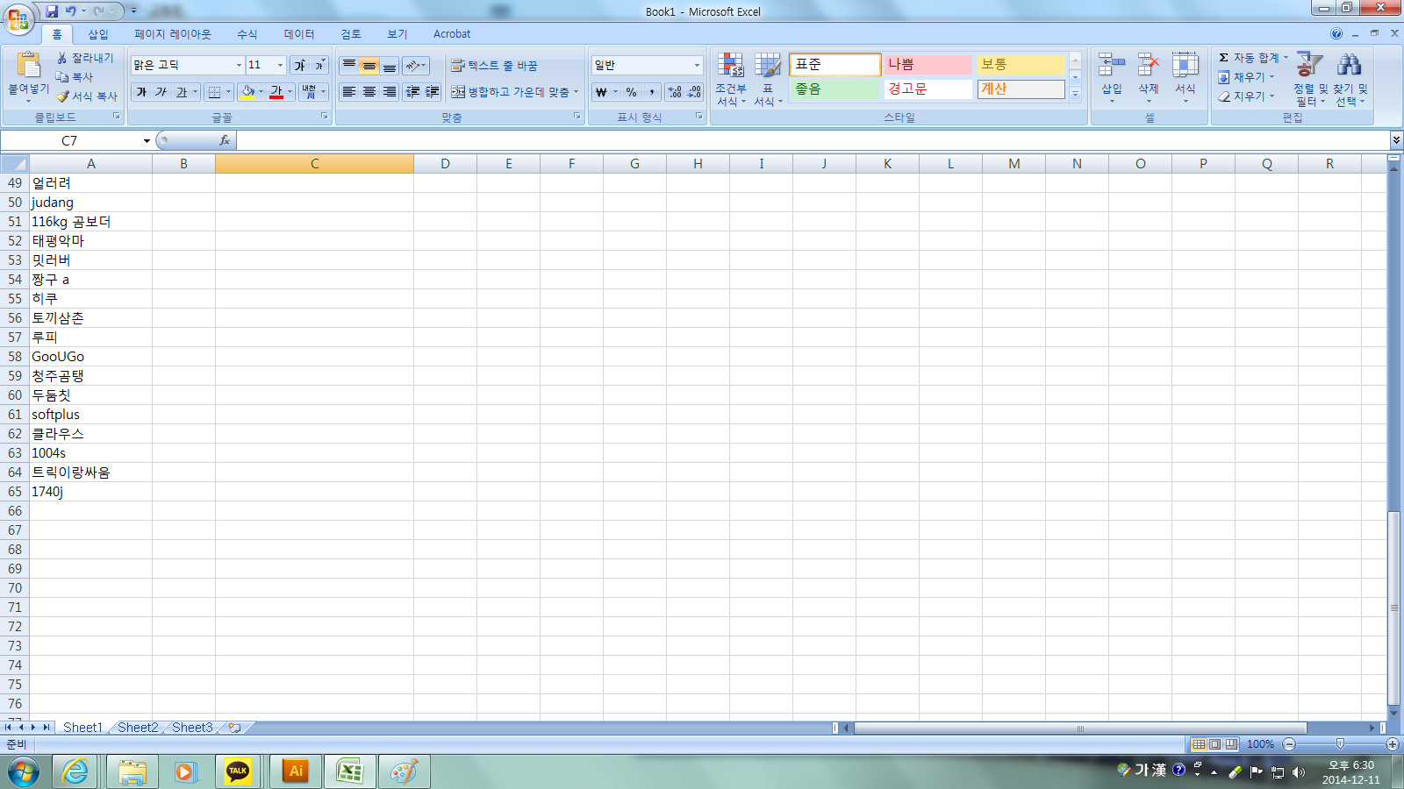
Task: Increase indent icon
Action: (433, 92)
